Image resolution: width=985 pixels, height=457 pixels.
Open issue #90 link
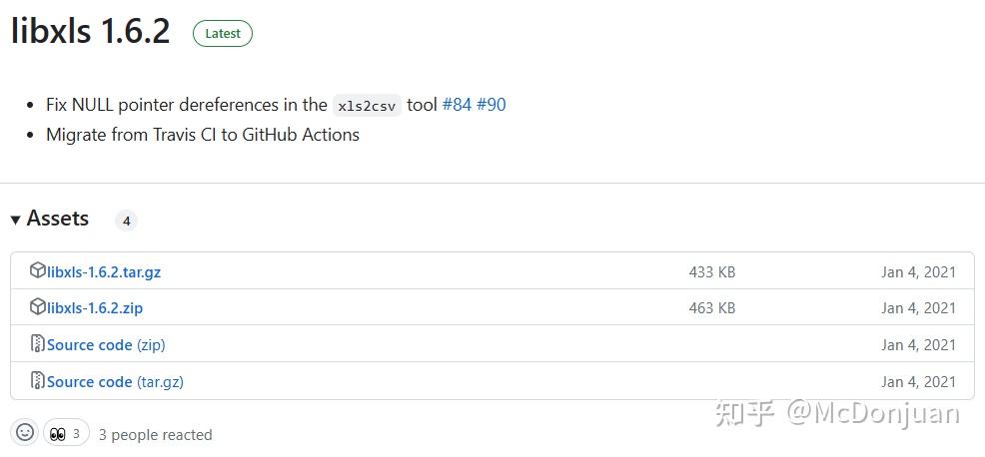[x=492, y=105]
